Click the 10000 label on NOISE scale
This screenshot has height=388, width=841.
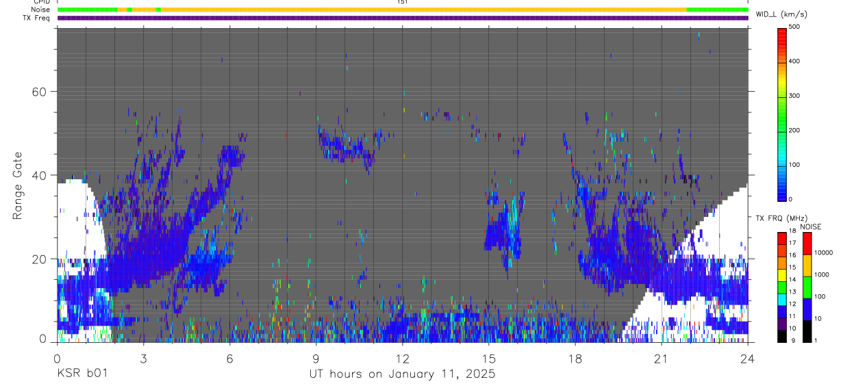823,253
